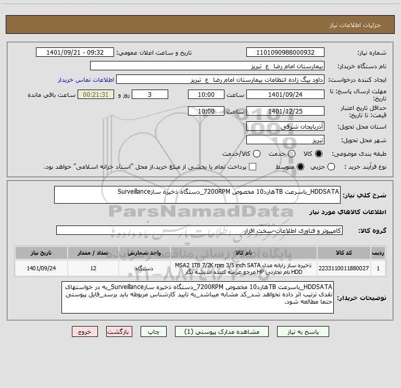Viewport: 401px width, 388px height.
Task: Choose the جزیی purchase type radio
Action: [x=331, y=167]
